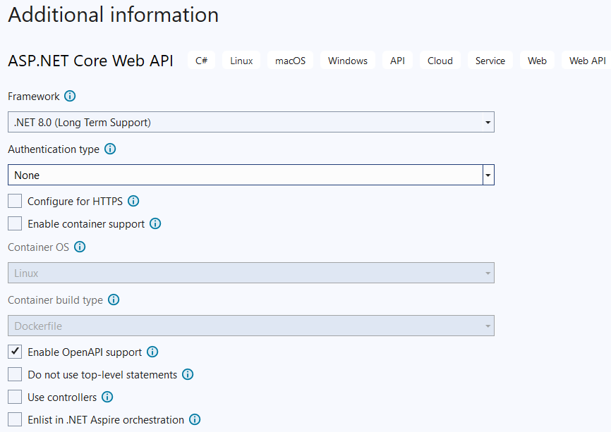
Task: Open the Authentication type dropdown
Action: pos(488,175)
